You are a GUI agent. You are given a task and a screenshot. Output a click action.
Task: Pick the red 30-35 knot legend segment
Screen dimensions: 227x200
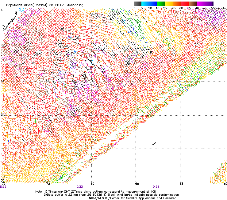[x=185, y=4]
